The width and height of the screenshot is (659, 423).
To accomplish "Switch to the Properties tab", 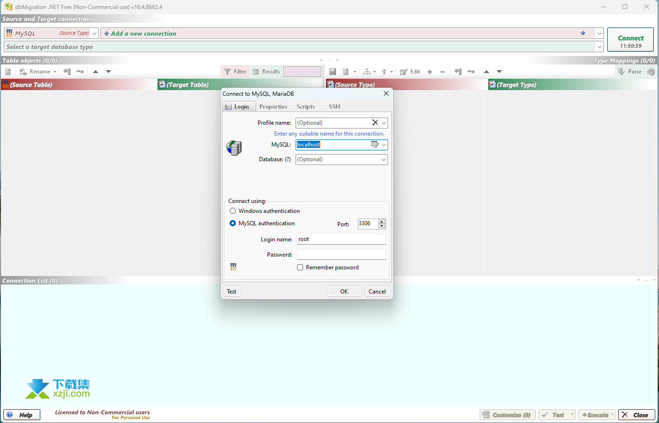I will tap(273, 107).
